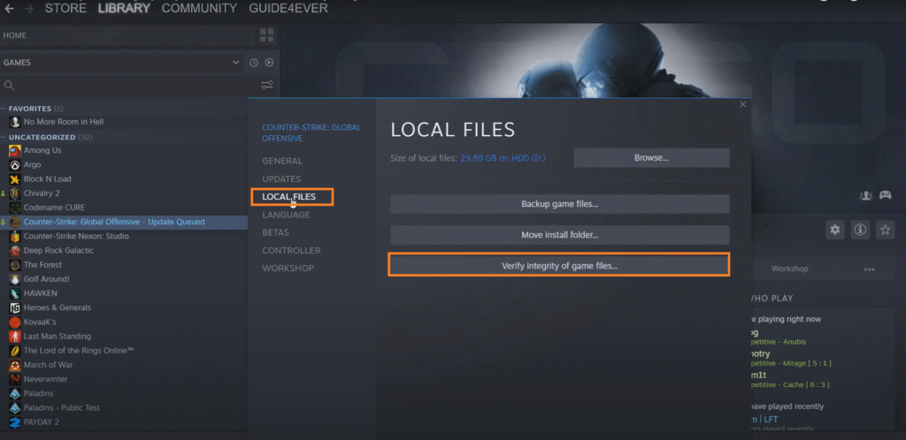
Task: Open the advanced filter sliders icon
Action: [267, 86]
